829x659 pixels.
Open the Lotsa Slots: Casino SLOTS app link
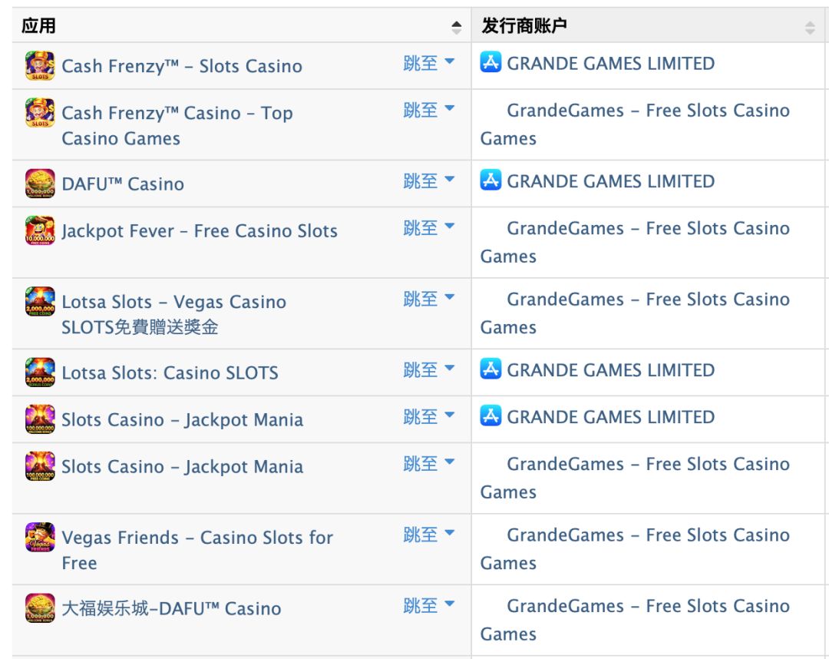click(x=170, y=373)
